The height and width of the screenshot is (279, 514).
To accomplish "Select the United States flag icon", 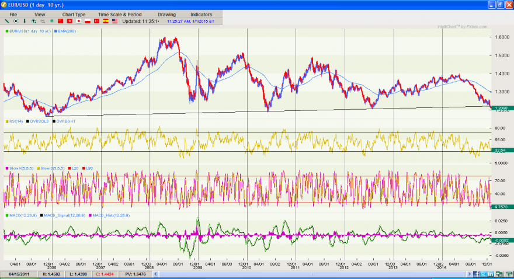I will point(114,21).
